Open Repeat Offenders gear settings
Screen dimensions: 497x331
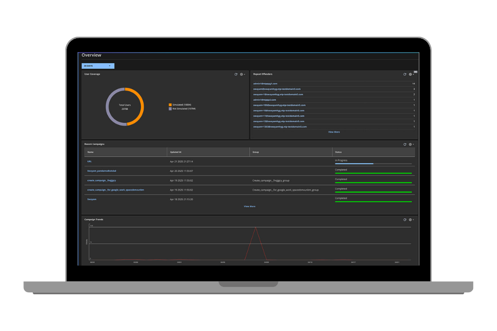pyautogui.click(x=412, y=74)
